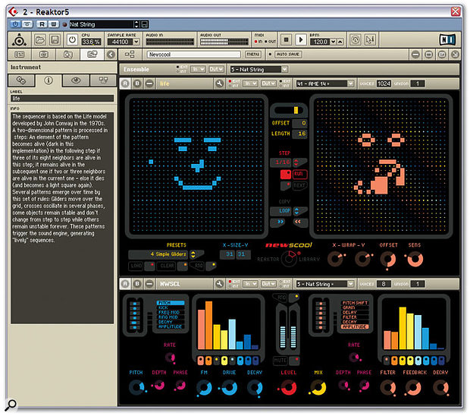
Task: Minimize all instrument panels icon
Action: [x=415, y=55]
